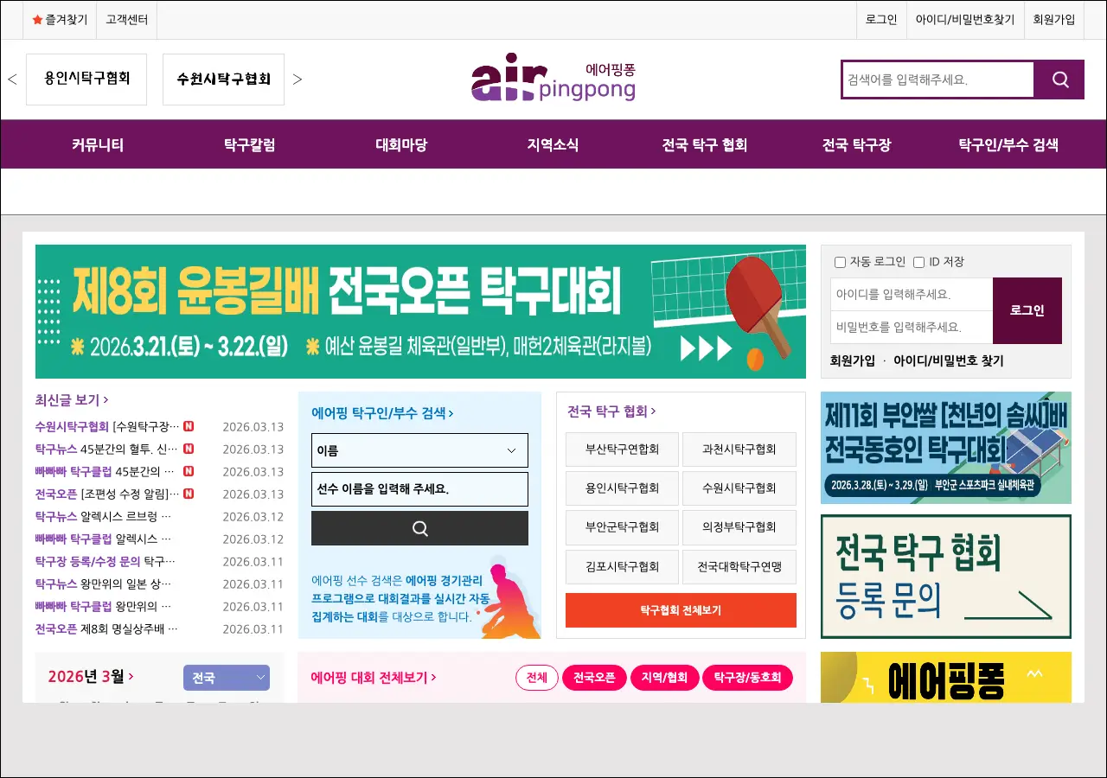Show next association with right arrow

[x=298, y=80]
